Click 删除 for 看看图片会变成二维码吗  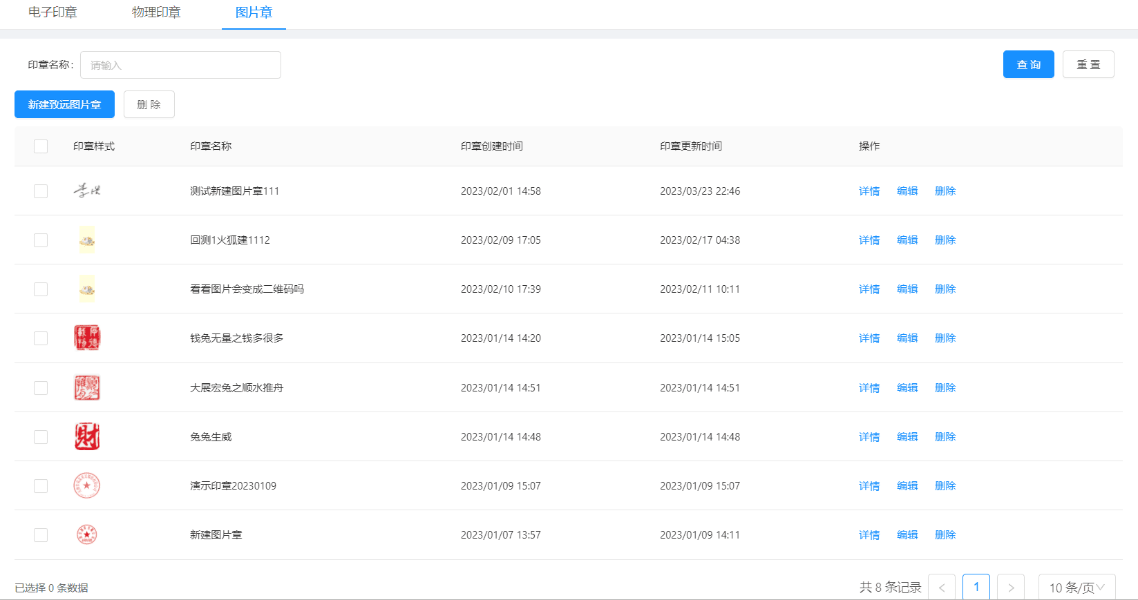pos(945,289)
